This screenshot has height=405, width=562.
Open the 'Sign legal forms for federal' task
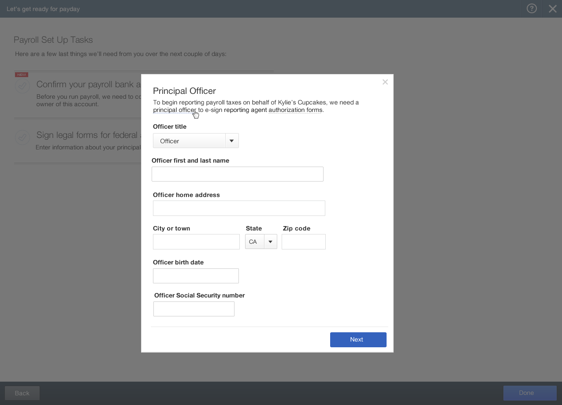(89, 135)
